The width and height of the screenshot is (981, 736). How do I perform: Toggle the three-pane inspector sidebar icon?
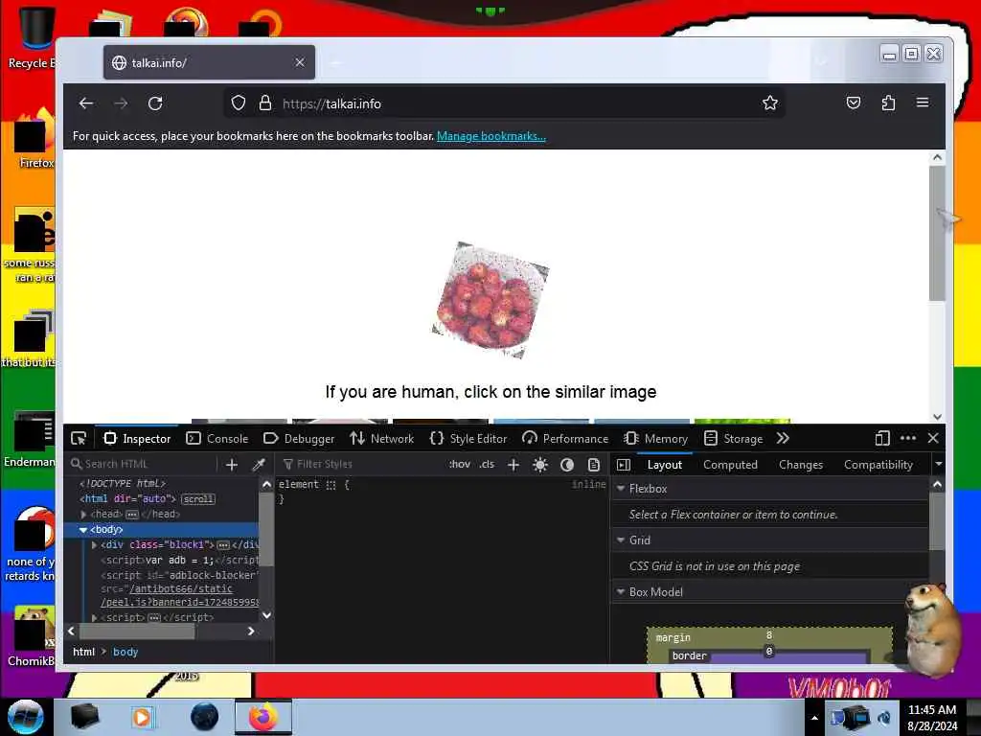point(623,465)
